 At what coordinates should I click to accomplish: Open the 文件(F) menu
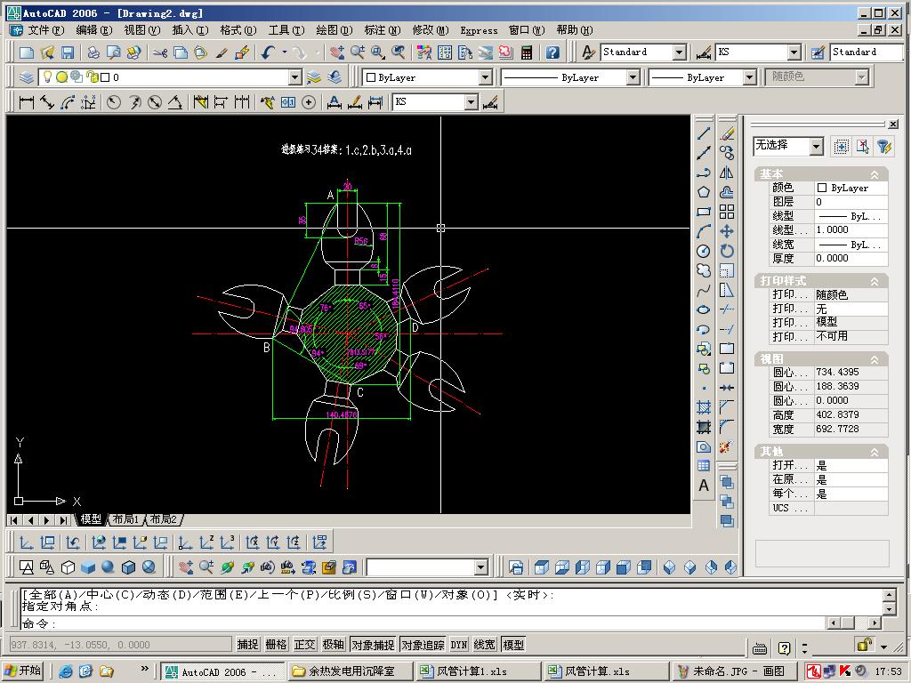pyautogui.click(x=45, y=30)
